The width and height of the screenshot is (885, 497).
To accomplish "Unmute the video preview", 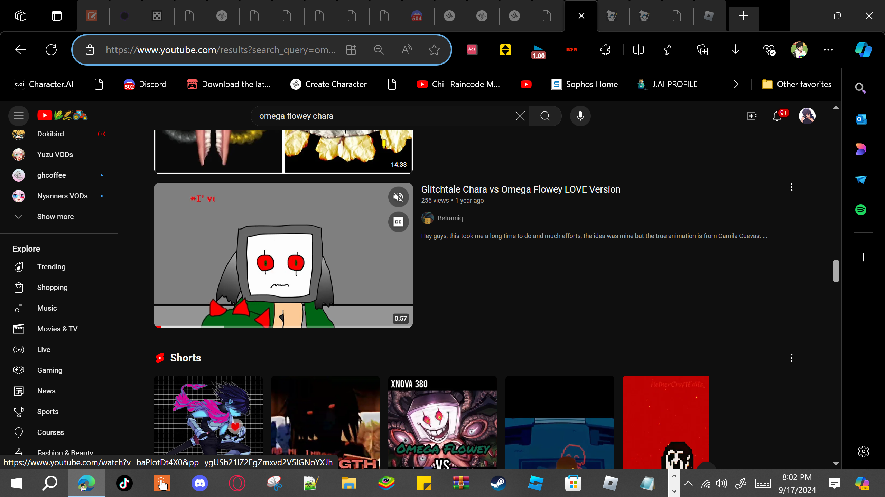I will 398,197.
